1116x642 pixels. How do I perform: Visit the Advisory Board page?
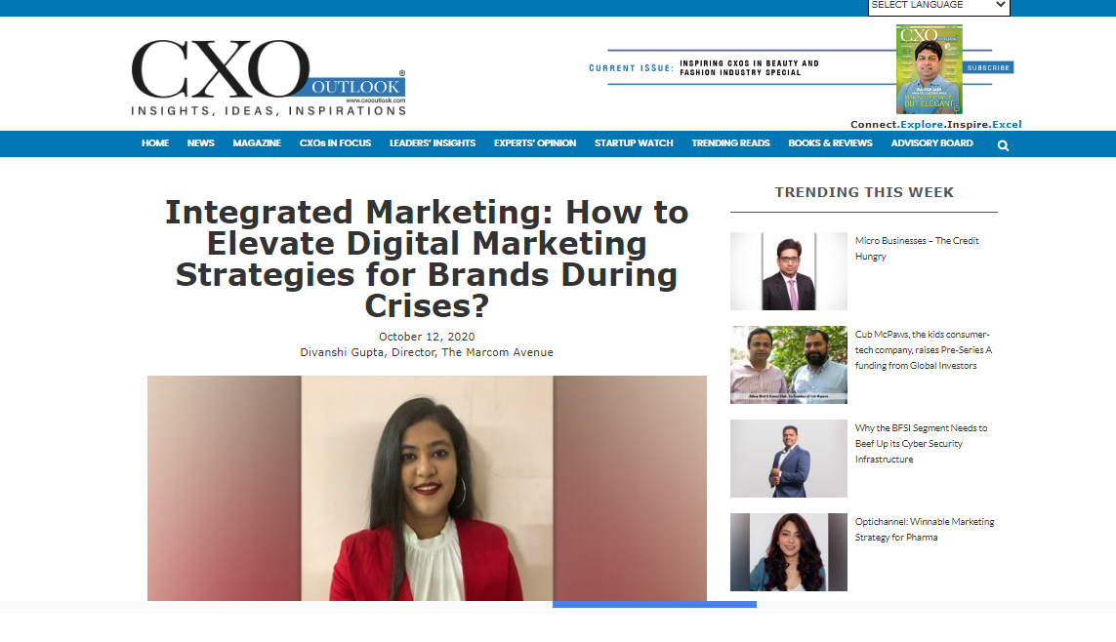(932, 143)
